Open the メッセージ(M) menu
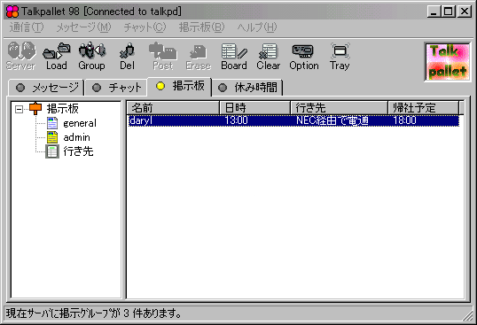The image size is (477, 325). 83,27
